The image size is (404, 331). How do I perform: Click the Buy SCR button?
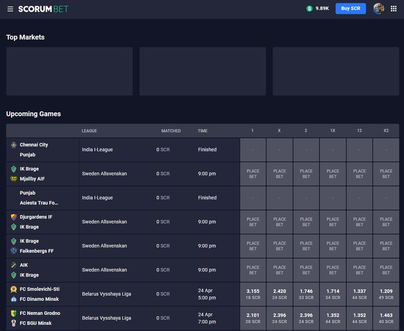tap(350, 9)
